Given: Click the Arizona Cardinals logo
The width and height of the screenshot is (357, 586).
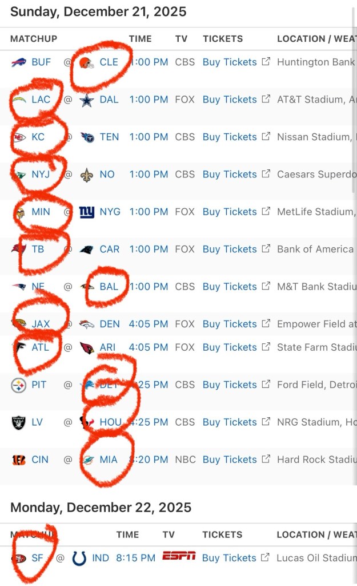Looking at the screenshot, I should coord(87,347).
